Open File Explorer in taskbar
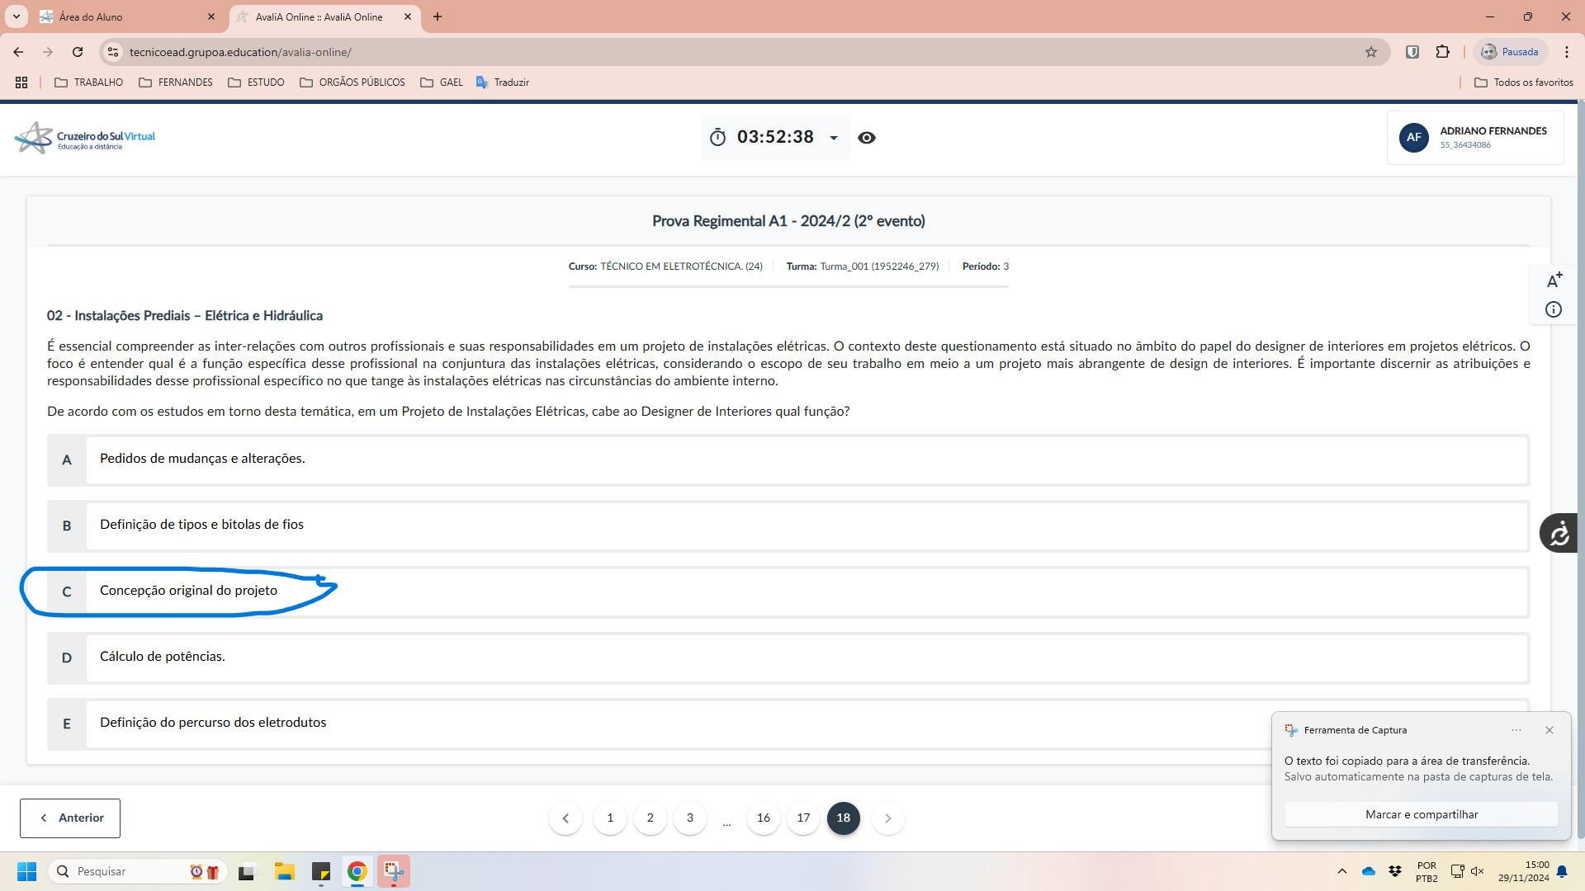 (285, 871)
